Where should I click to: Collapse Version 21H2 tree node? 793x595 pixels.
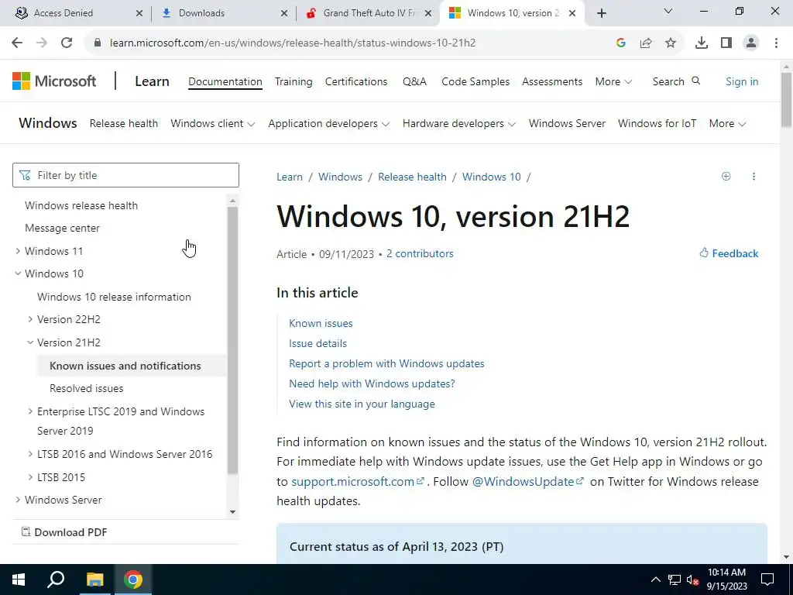[x=30, y=342]
